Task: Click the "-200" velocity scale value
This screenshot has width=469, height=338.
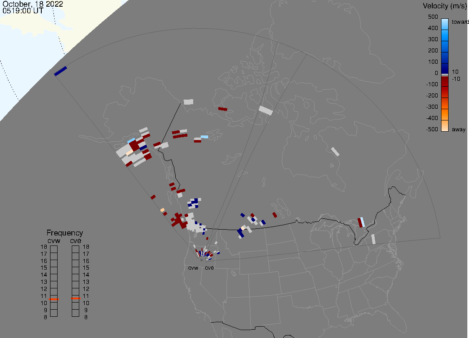Action: 432,95
